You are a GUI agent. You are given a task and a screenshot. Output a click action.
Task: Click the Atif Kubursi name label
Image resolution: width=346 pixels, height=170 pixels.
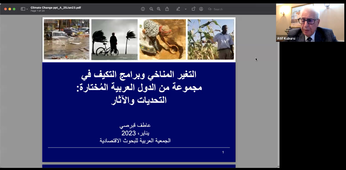[286, 39]
